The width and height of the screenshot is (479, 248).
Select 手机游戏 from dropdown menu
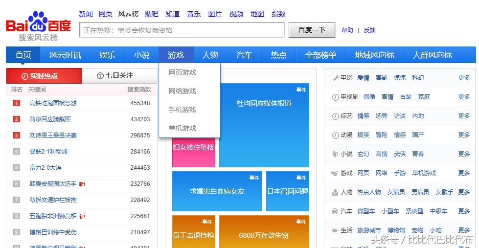pos(182,110)
